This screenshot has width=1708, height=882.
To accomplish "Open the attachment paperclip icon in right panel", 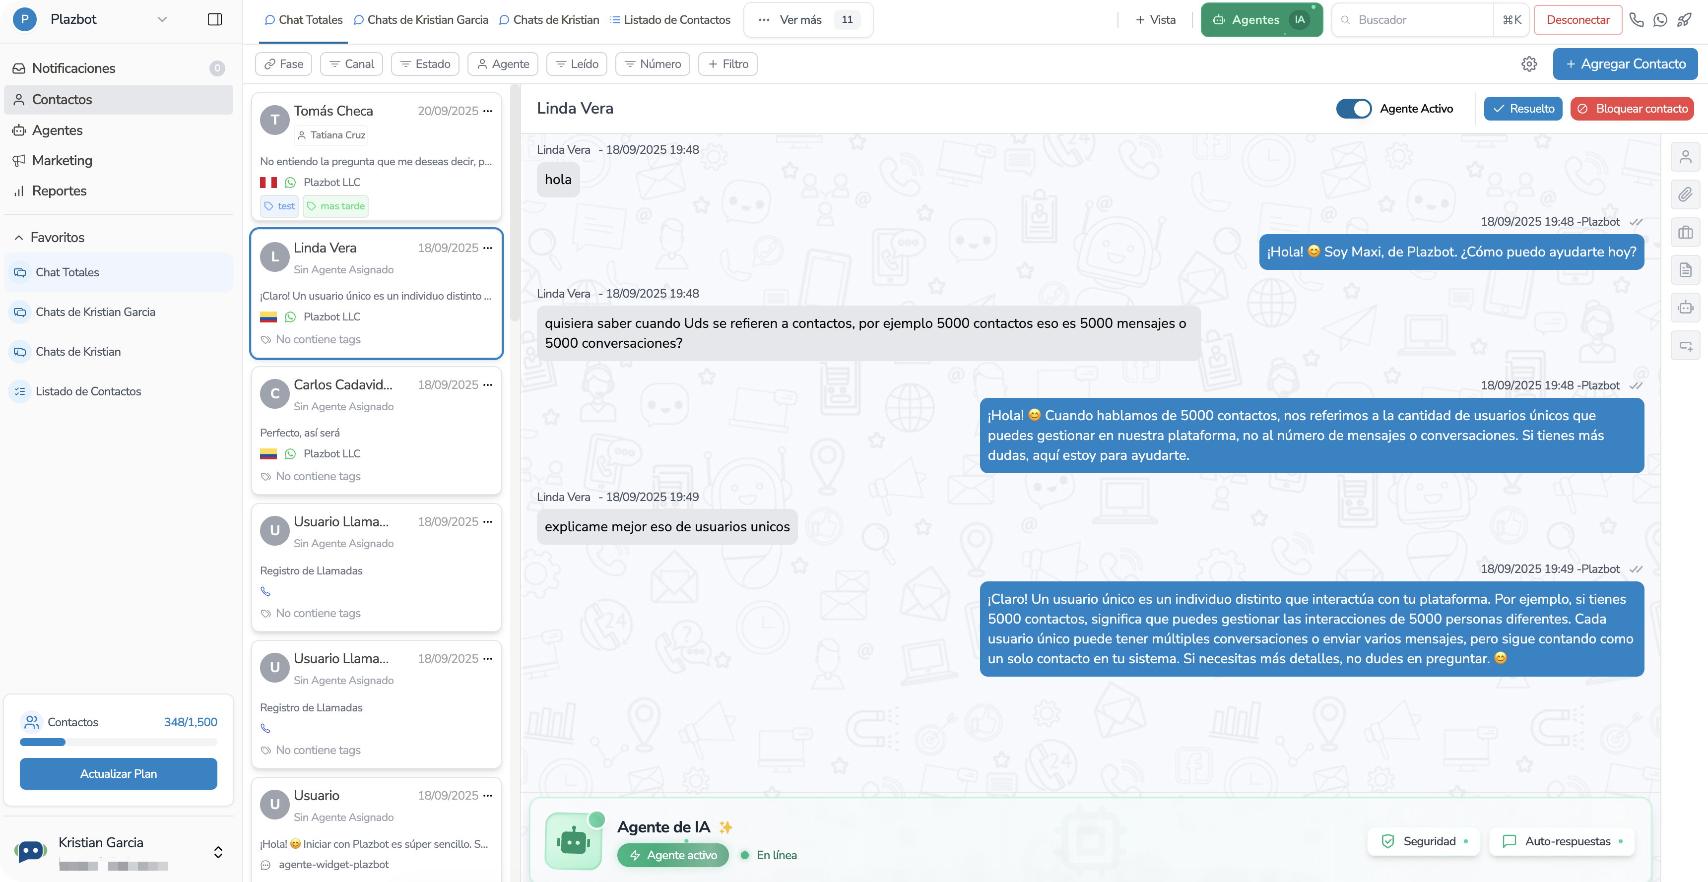I will pos(1685,195).
